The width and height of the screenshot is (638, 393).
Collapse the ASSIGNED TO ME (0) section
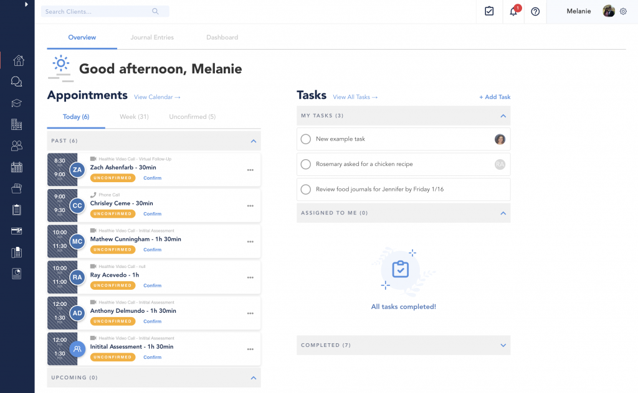(x=503, y=213)
